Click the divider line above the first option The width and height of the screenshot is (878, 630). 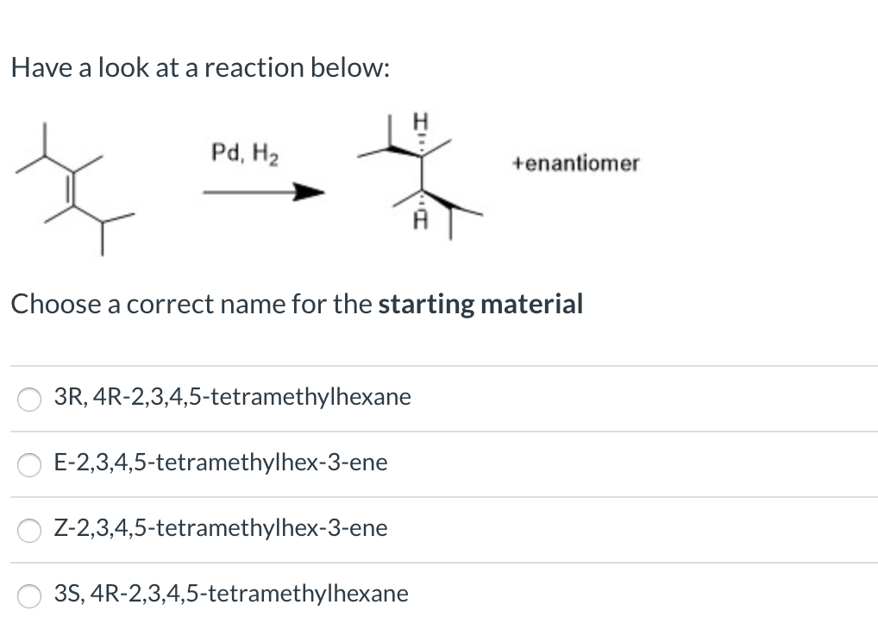[x=439, y=366]
